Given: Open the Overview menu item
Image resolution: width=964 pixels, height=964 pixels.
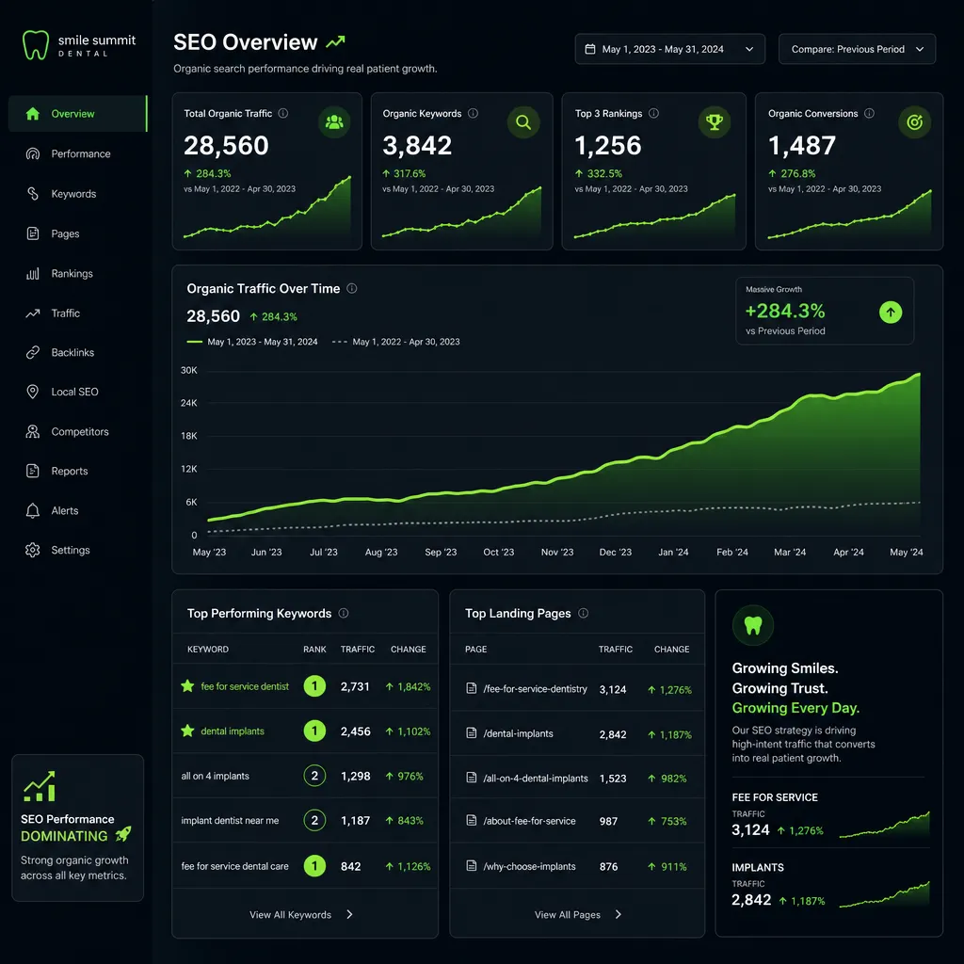Looking at the screenshot, I should tap(78, 114).
